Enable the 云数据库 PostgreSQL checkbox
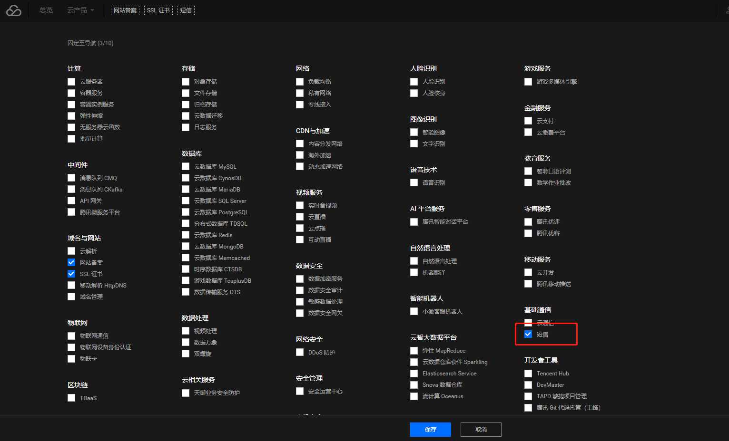The width and height of the screenshot is (729, 441). (x=186, y=212)
